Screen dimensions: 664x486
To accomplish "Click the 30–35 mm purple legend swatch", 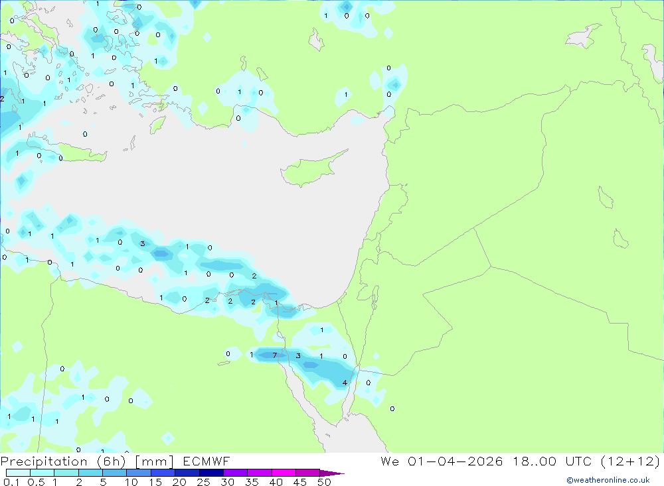I will tap(235, 473).
